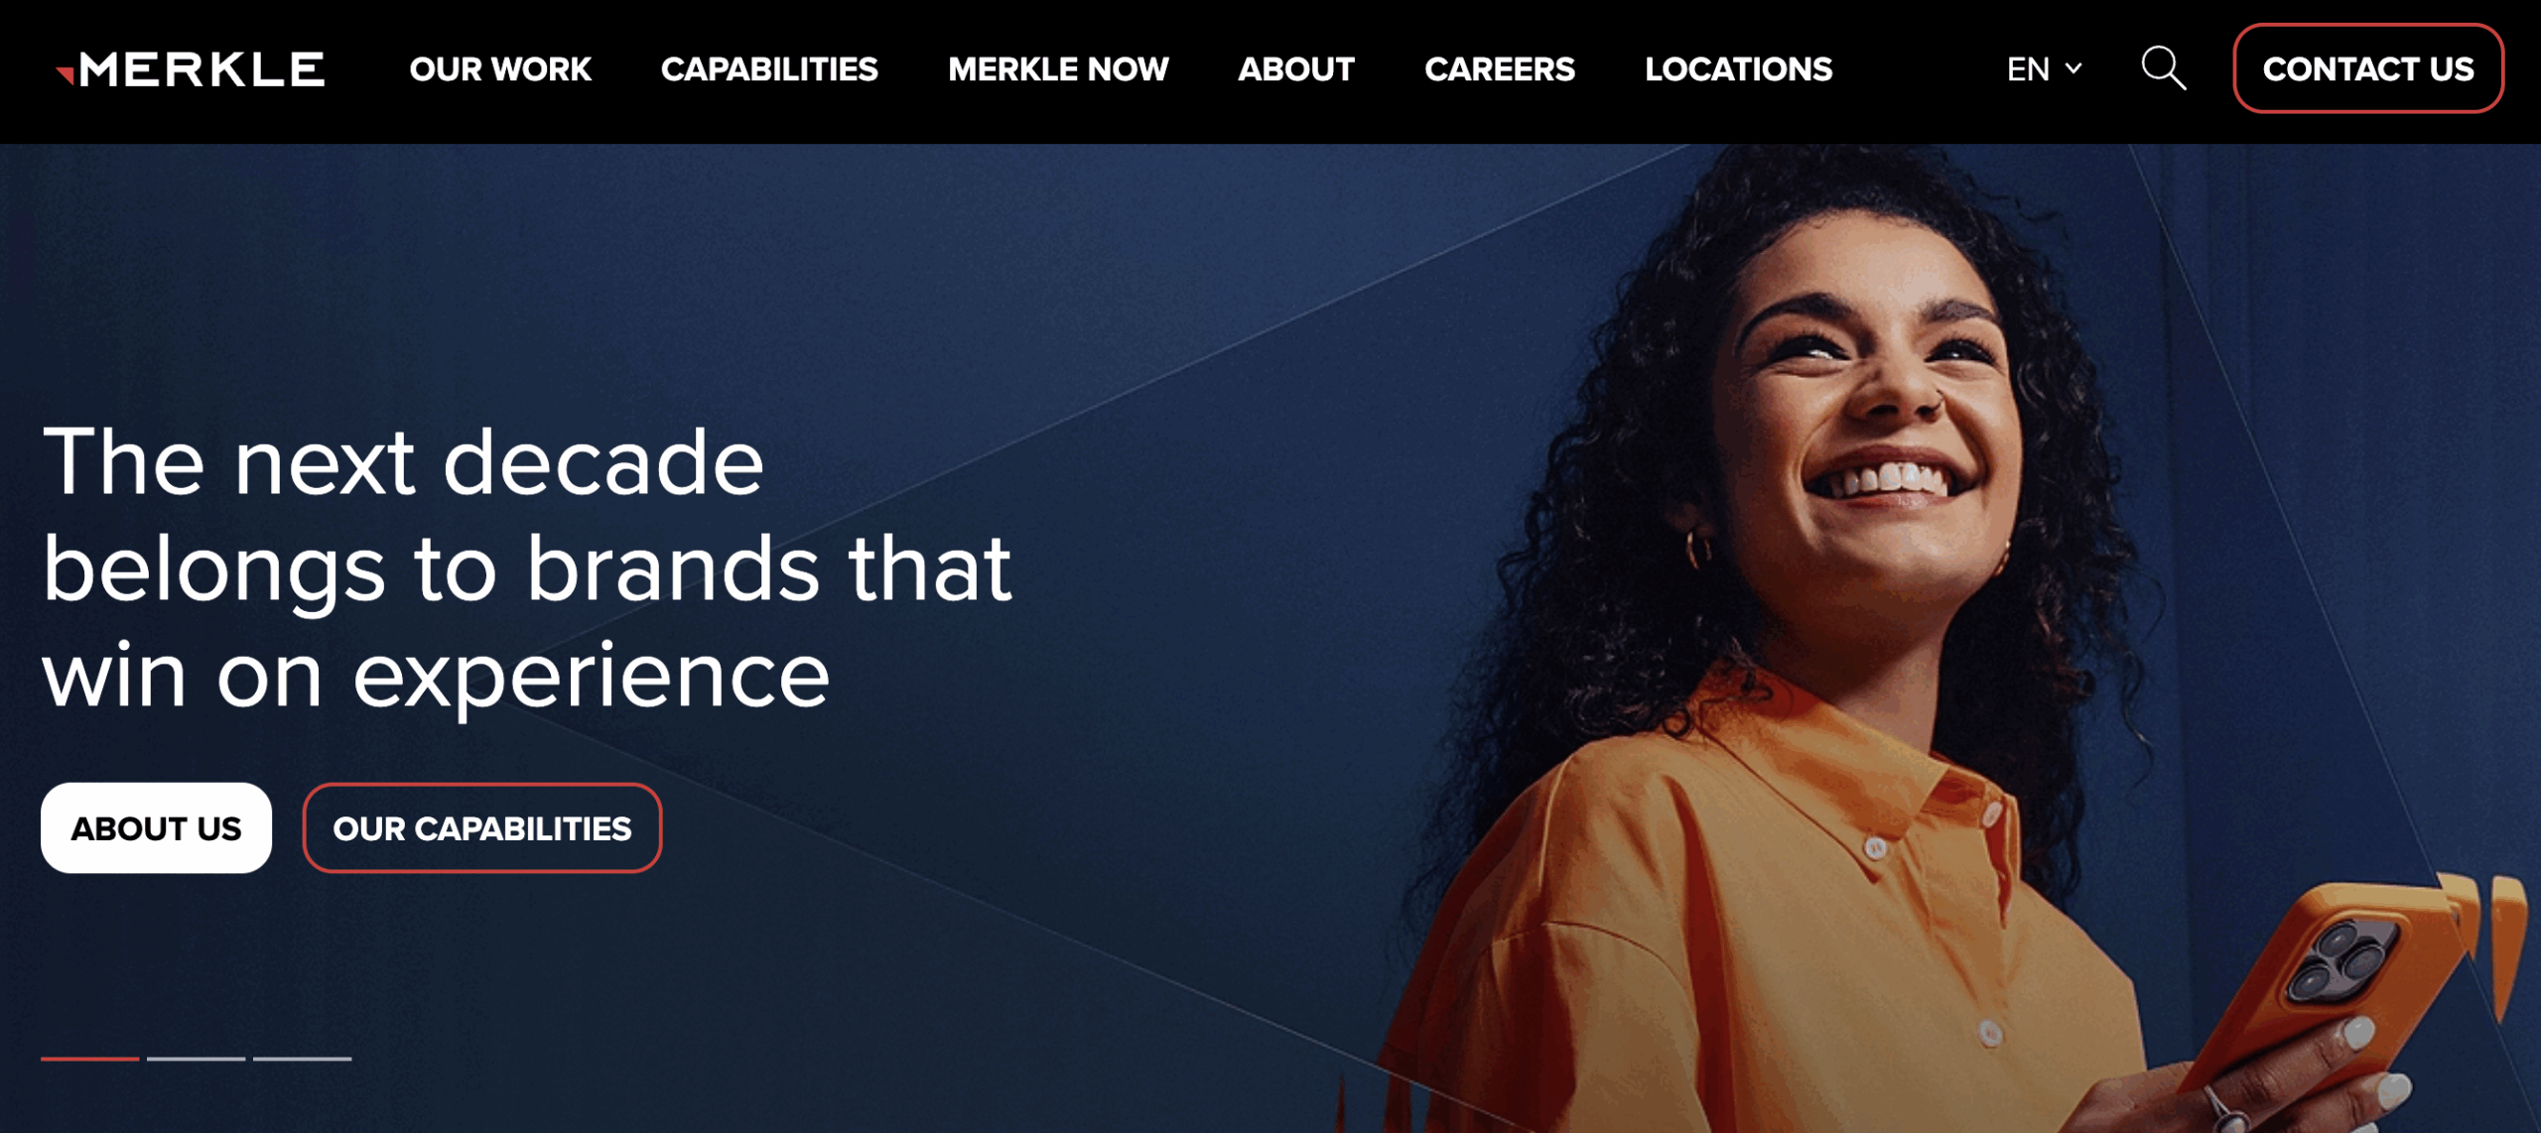Switch to the third slide indicator
Viewport: 2541px width, 1133px height.
(302, 1059)
